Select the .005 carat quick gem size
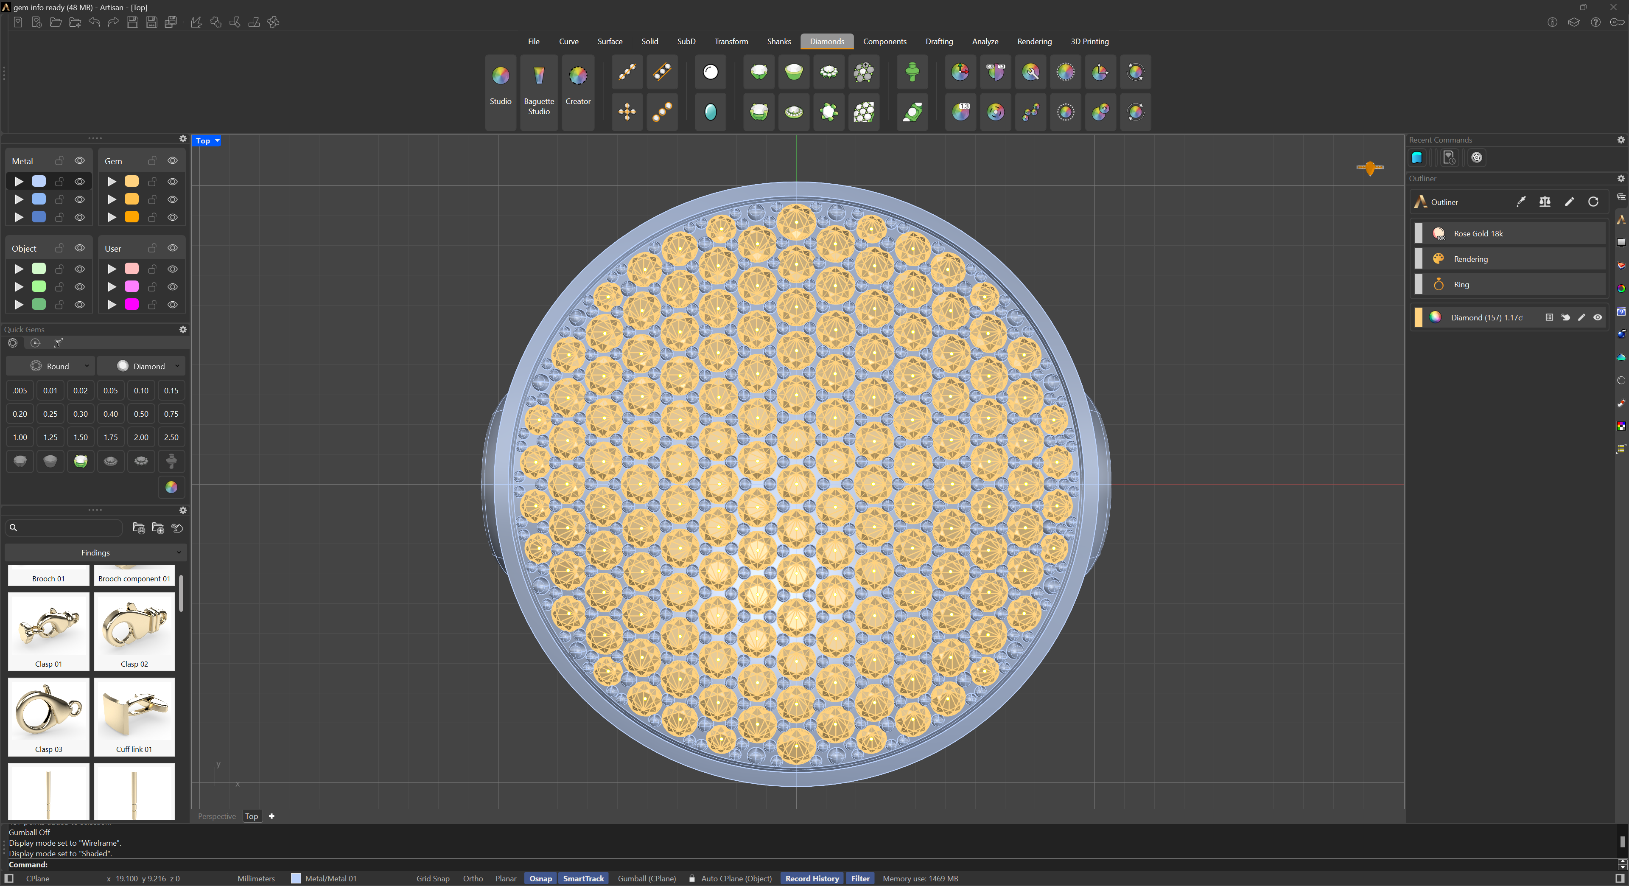 pos(20,390)
